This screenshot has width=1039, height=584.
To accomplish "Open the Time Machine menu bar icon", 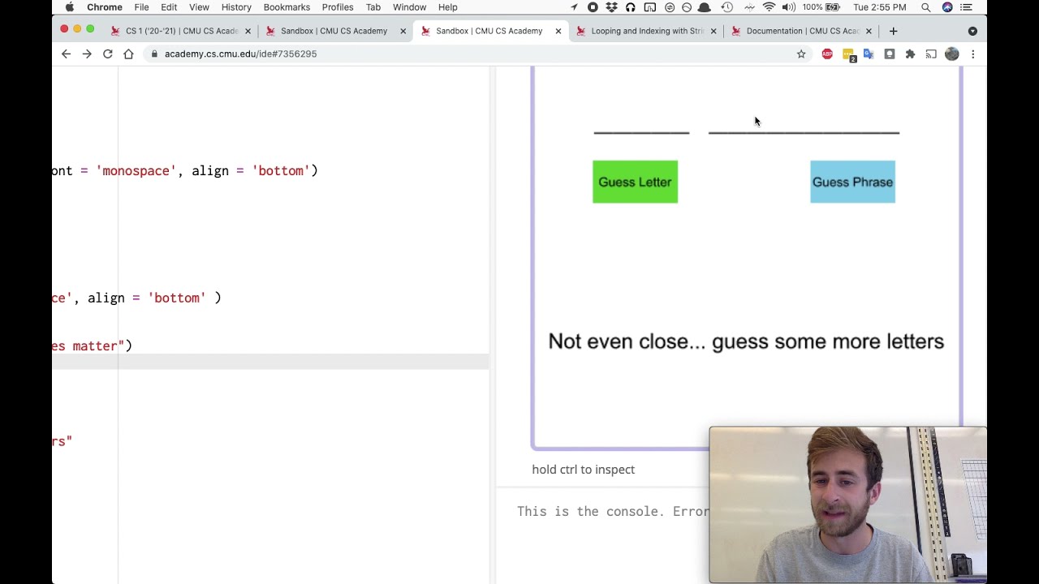I will 727,7.
